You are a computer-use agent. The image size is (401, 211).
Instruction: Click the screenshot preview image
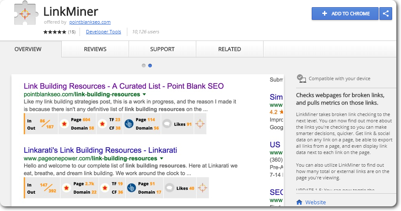point(148,140)
